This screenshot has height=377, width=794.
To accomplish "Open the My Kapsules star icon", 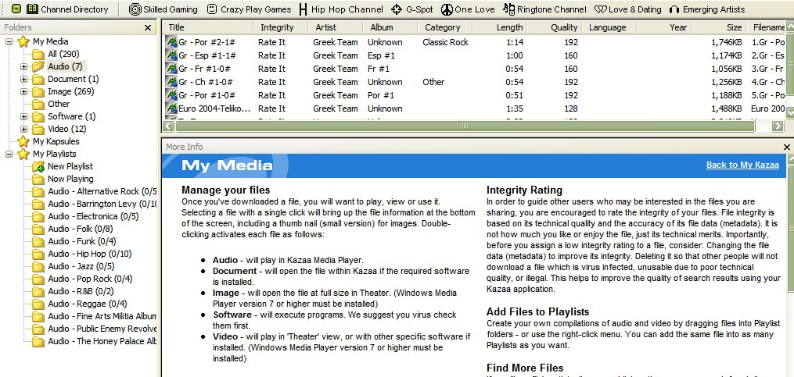I will point(23,141).
